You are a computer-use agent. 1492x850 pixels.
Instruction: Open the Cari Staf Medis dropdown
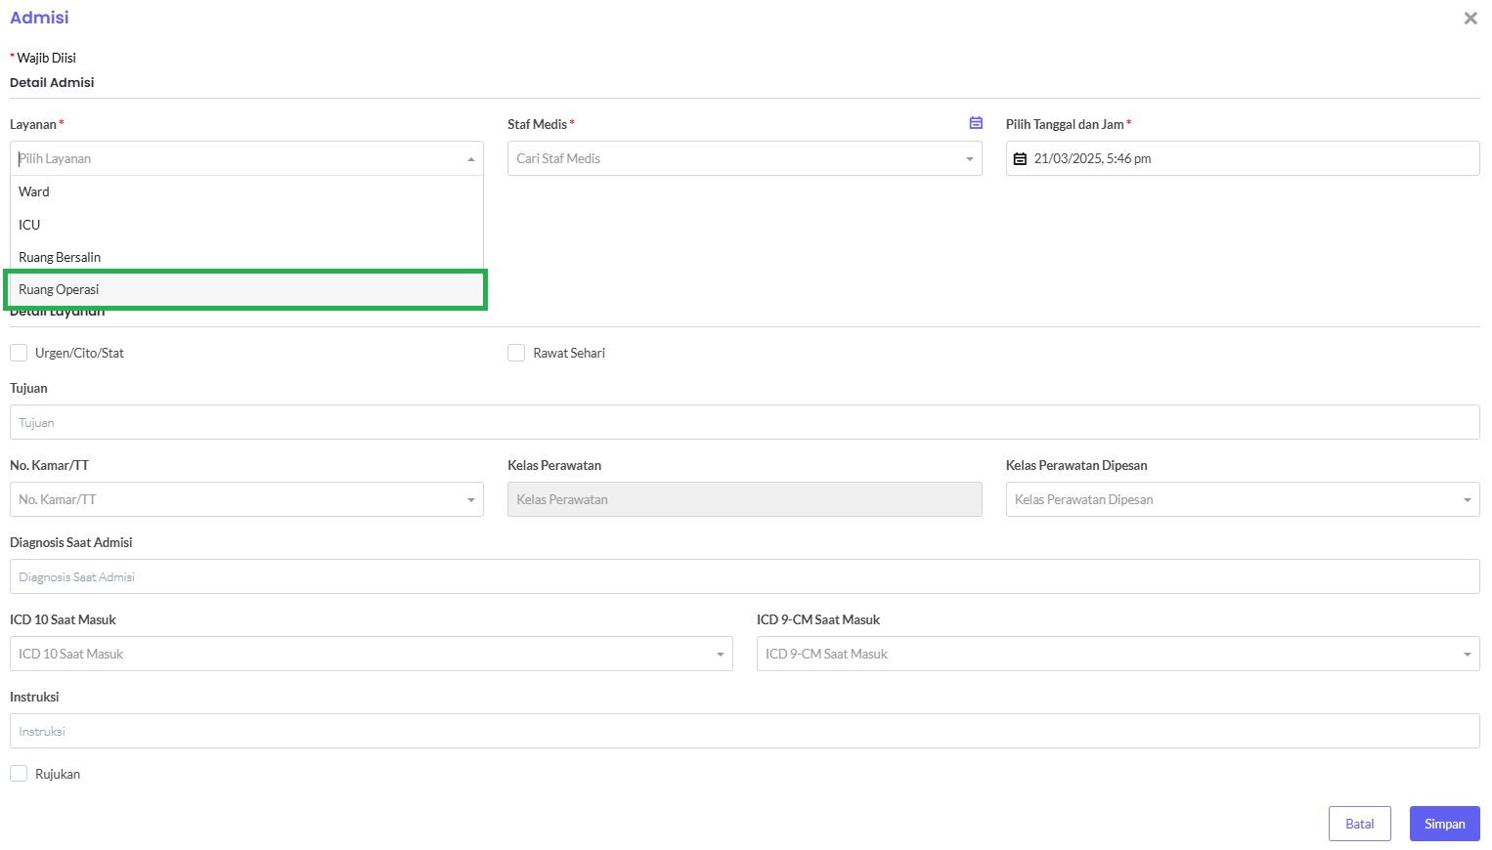point(744,159)
